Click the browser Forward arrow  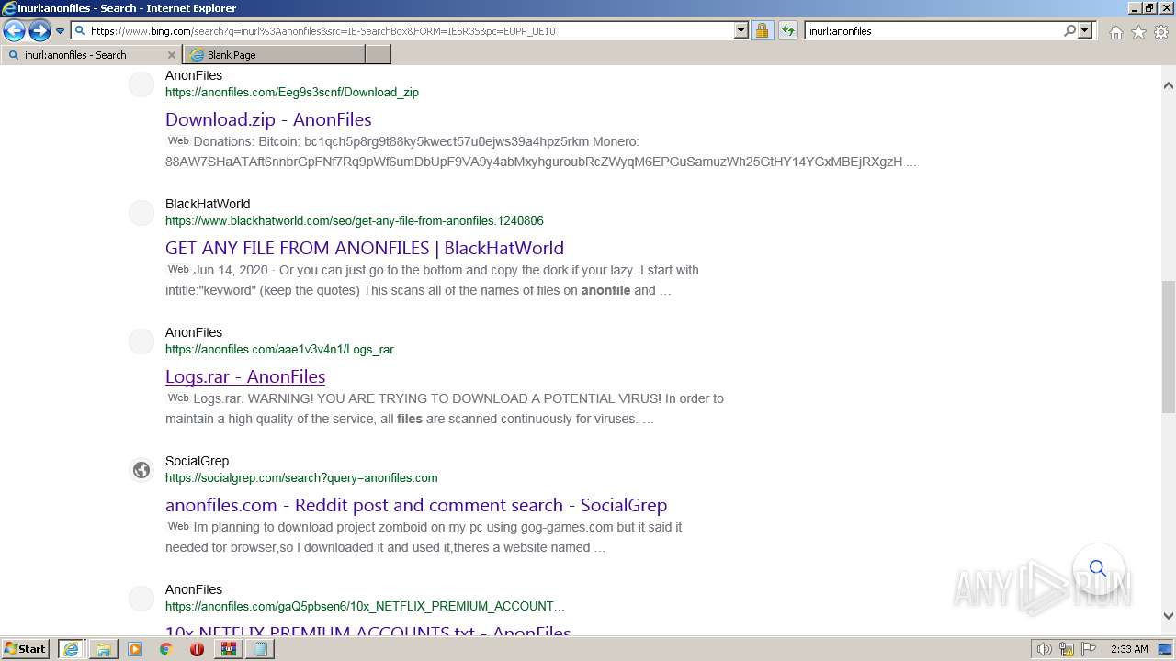(x=39, y=30)
